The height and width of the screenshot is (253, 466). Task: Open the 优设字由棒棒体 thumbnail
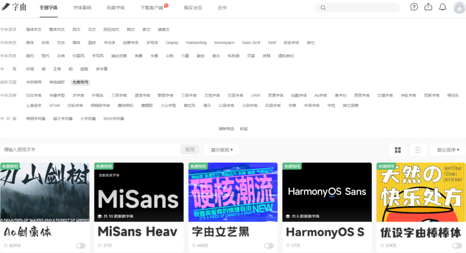421,192
